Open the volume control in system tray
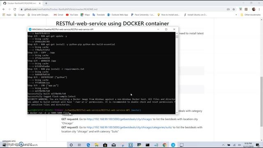The width and height of the screenshot is (263, 148). tap(240, 145)
